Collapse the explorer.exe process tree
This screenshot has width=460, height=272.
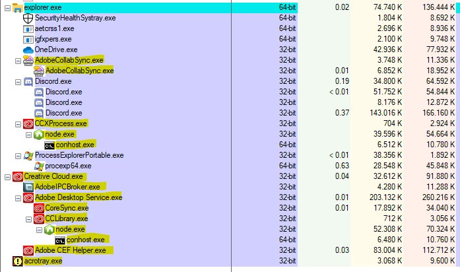click(x=8, y=8)
